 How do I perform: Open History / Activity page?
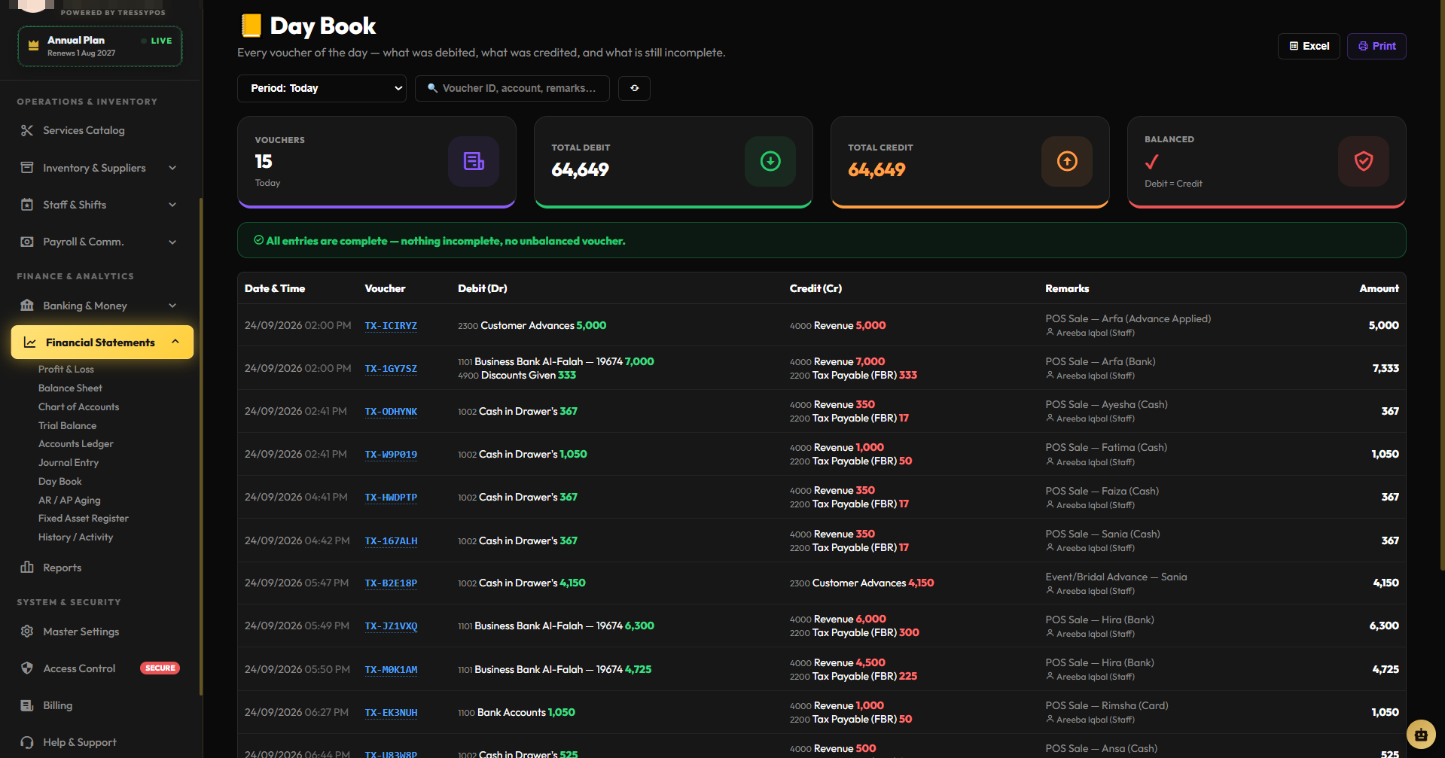pyautogui.click(x=75, y=537)
